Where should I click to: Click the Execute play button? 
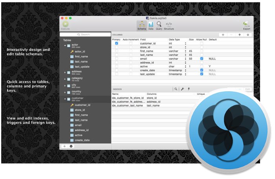(x=66, y=24)
